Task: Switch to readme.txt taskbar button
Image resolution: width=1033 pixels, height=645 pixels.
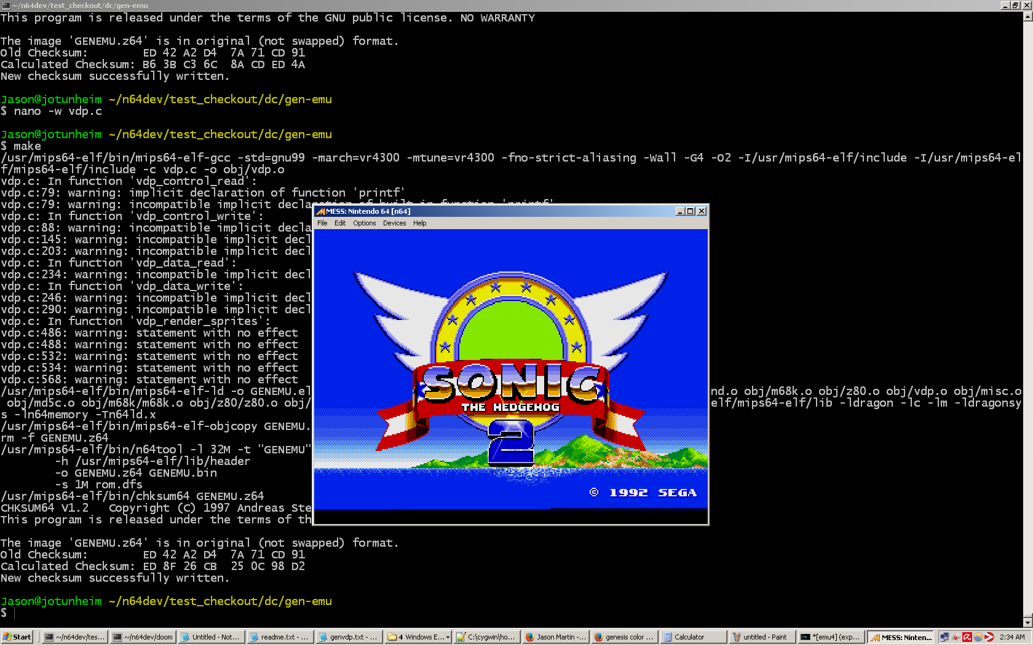Action: (280, 637)
